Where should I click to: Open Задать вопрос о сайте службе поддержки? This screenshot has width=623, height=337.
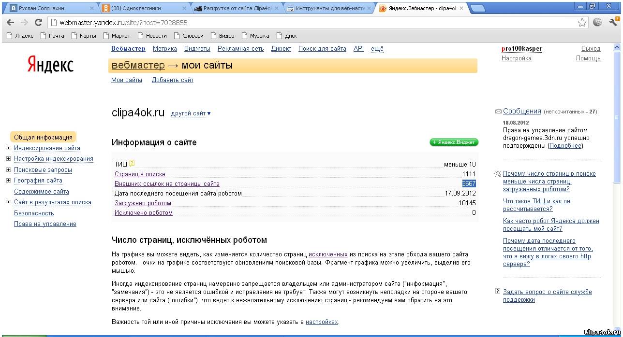click(548, 296)
